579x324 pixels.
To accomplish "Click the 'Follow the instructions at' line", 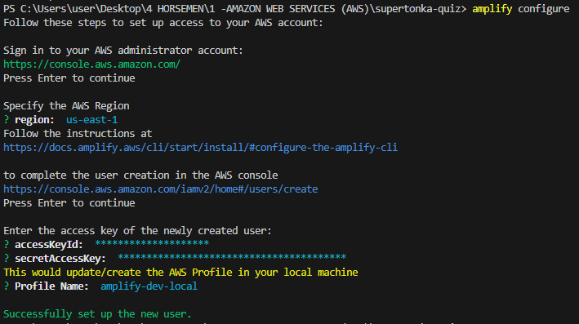I will point(78,133).
